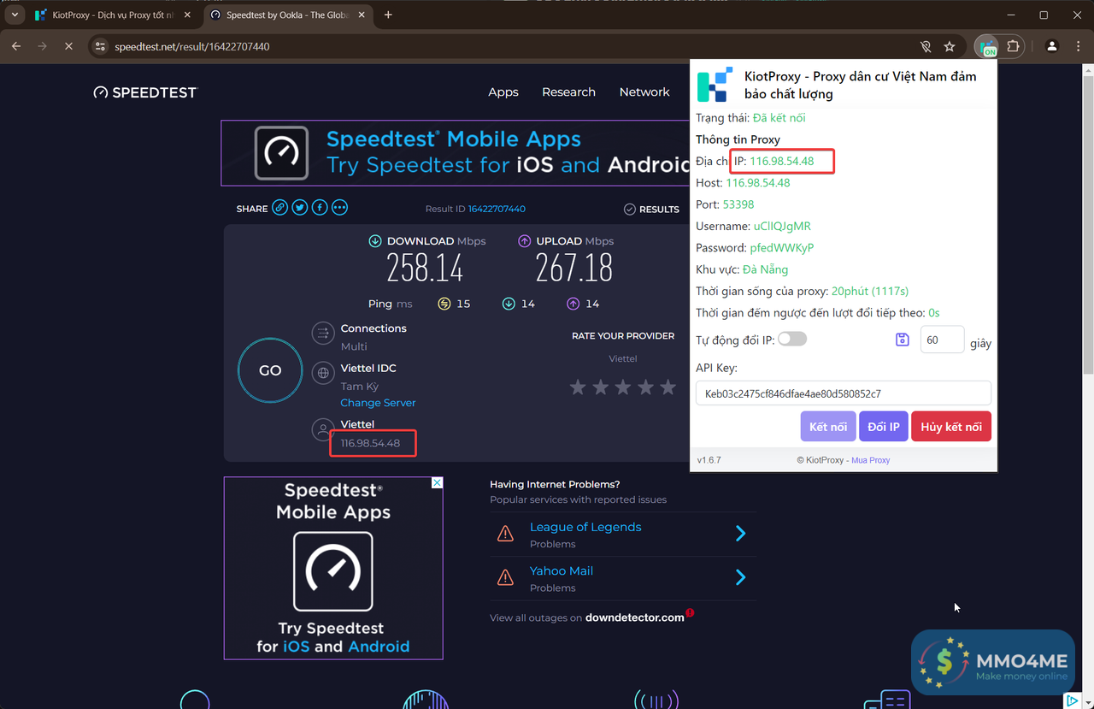Switch to the Speedtest by Ookla tab
1094x709 pixels.
pyautogui.click(x=288, y=15)
